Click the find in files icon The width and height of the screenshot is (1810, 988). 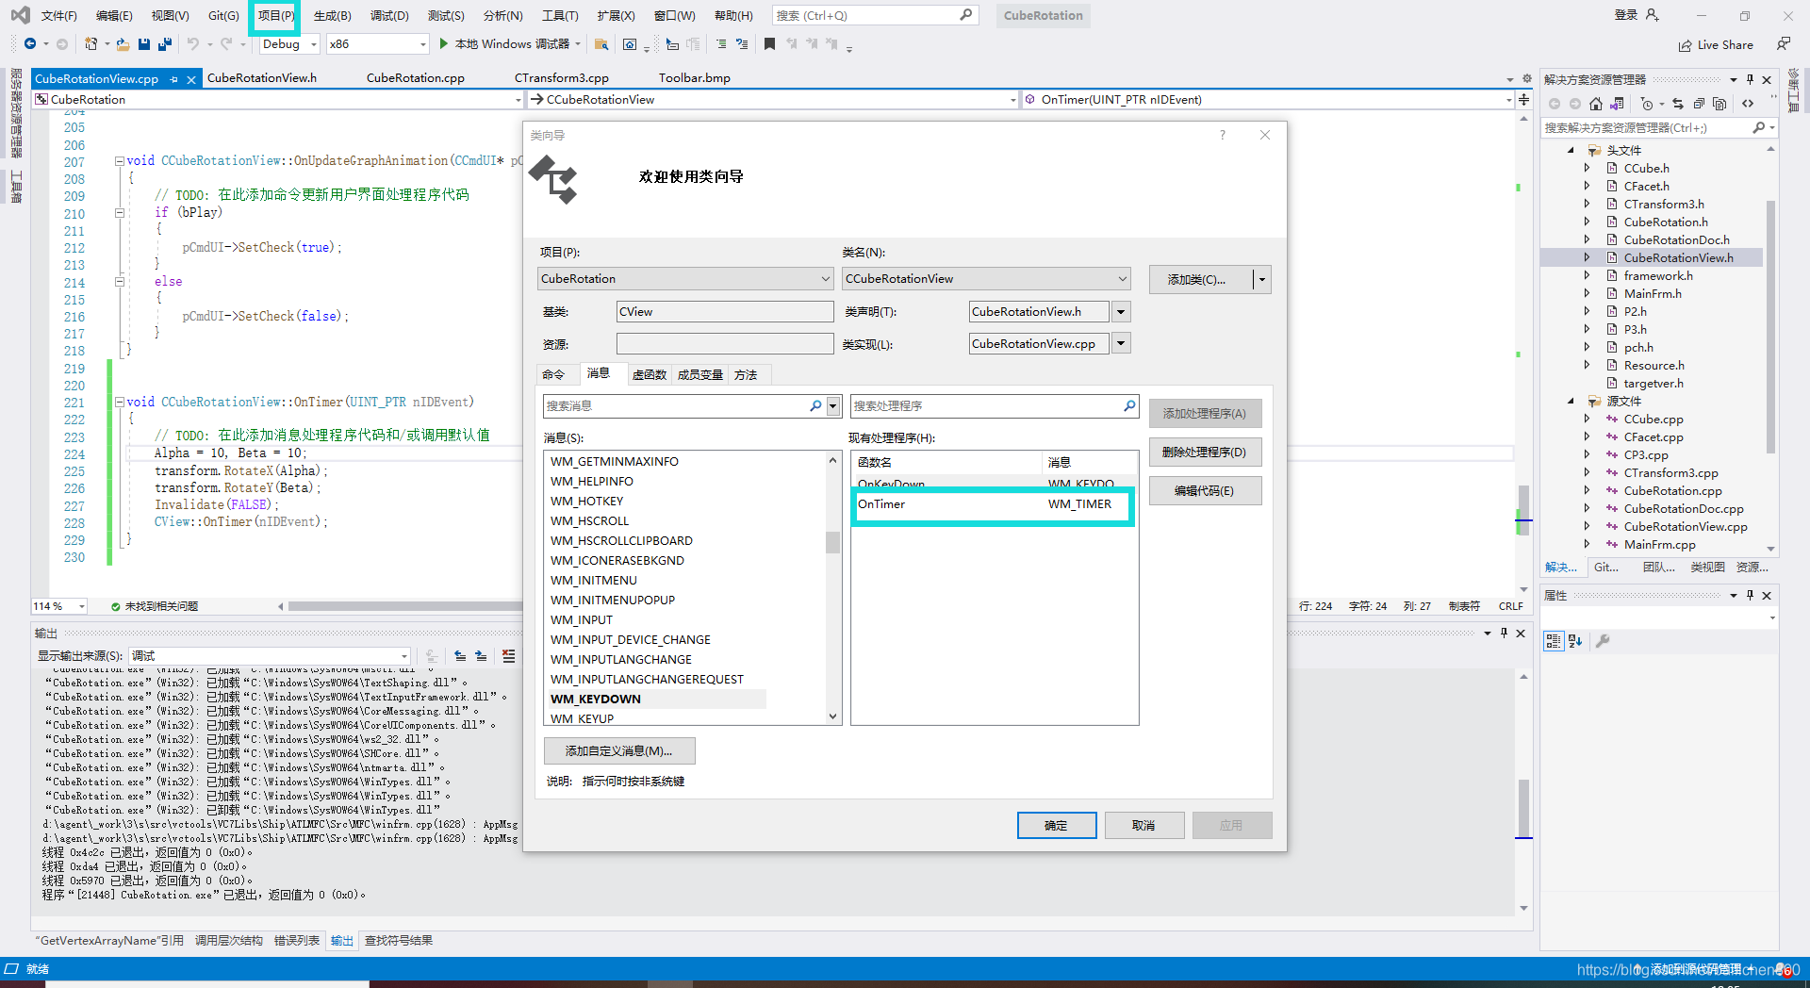[x=601, y=44]
